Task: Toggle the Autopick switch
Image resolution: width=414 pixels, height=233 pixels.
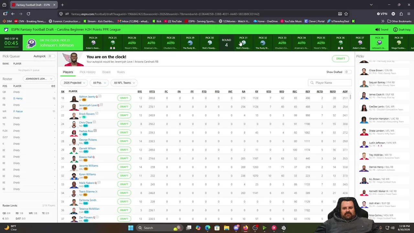Action: point(50,56)
